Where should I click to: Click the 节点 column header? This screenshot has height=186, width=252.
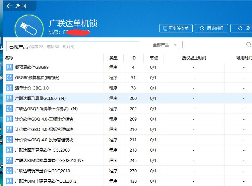(x=154, y=58)
